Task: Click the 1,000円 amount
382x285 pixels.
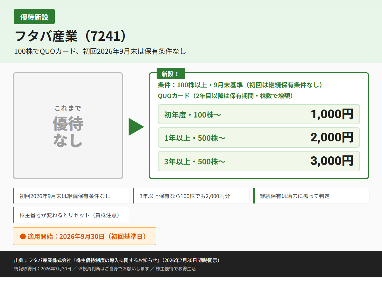Action: coord(332,114)
